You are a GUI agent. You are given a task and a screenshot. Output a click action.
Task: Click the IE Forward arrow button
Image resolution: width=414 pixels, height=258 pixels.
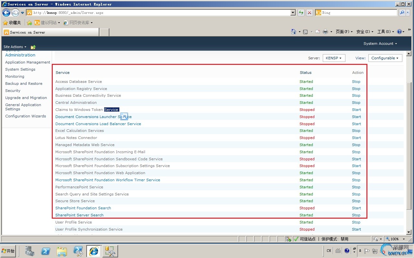pyautogui.click(x=15, y=13)
